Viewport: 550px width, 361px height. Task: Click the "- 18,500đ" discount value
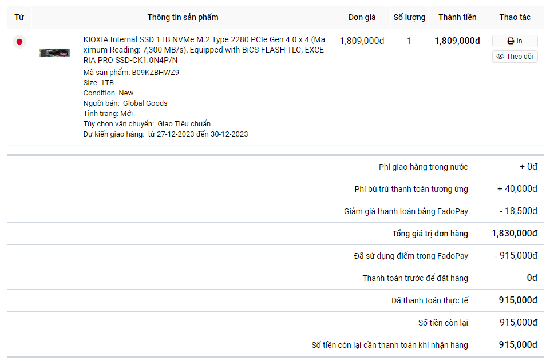point(519,211)
